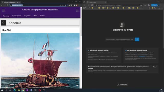
Task: Open Microsoft Edge from the taskbar
Action: (x=15, y=90)
